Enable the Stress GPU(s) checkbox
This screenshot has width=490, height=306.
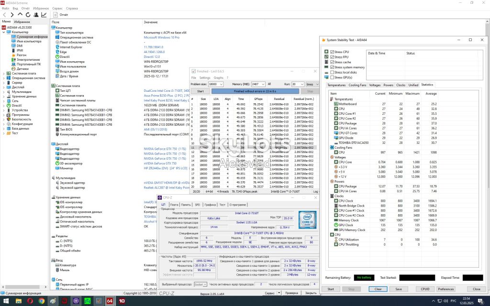pyautogui.click(x=332, y=77)
